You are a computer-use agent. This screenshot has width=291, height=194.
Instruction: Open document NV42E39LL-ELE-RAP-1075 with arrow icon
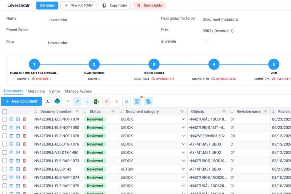tap(18, 186)
